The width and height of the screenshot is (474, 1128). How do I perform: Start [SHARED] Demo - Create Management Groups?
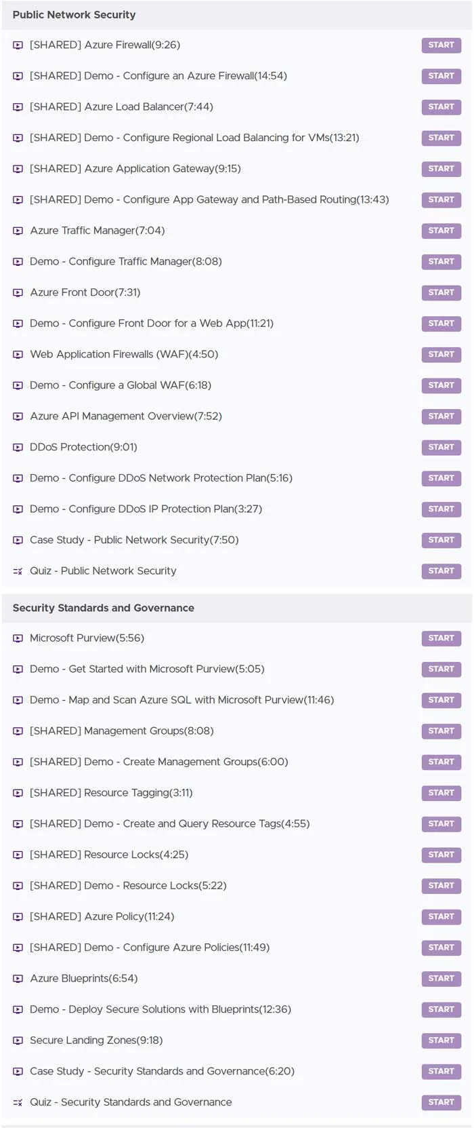(x=441, y=762)
